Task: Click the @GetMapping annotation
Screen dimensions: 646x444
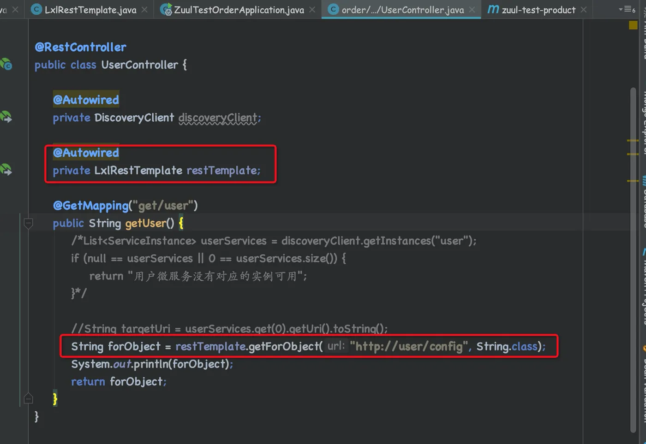Action: [90, 206]
